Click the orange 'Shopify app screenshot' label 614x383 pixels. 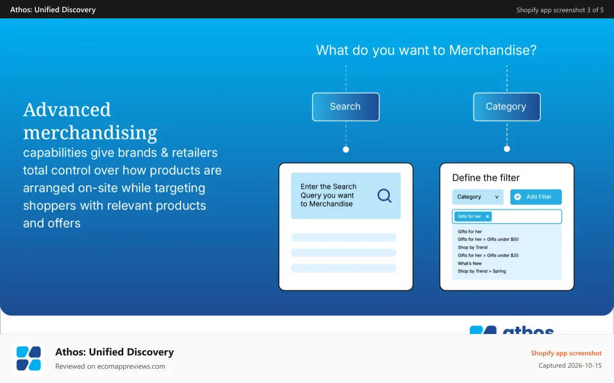[566, 353]
